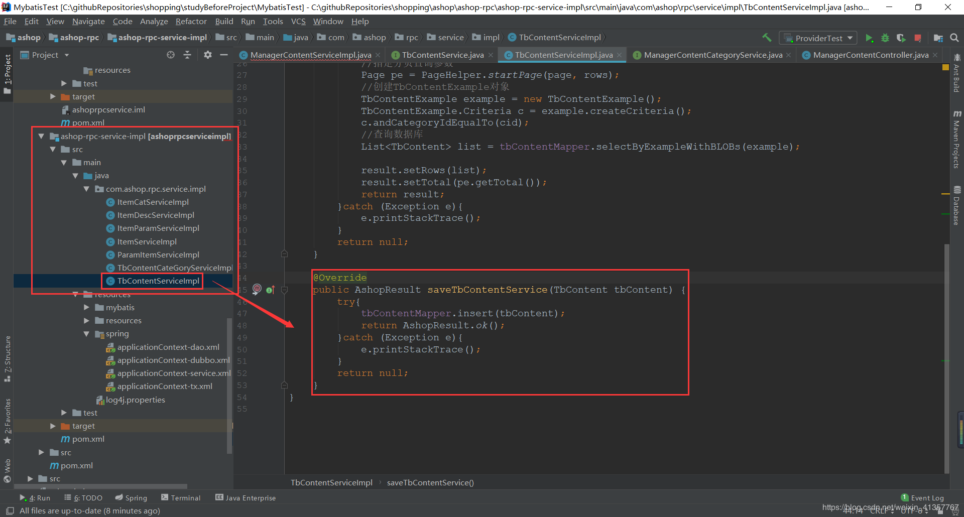The height and width of the screenshot is (517, 964).
Task: Toggle the Structure tool window
Action: 8,358
